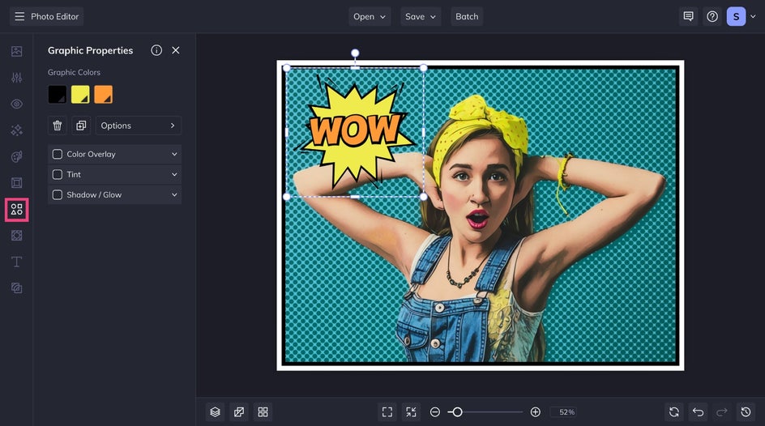Undo the last action
This screenshot has width=765, height=426.
(699, 412)
